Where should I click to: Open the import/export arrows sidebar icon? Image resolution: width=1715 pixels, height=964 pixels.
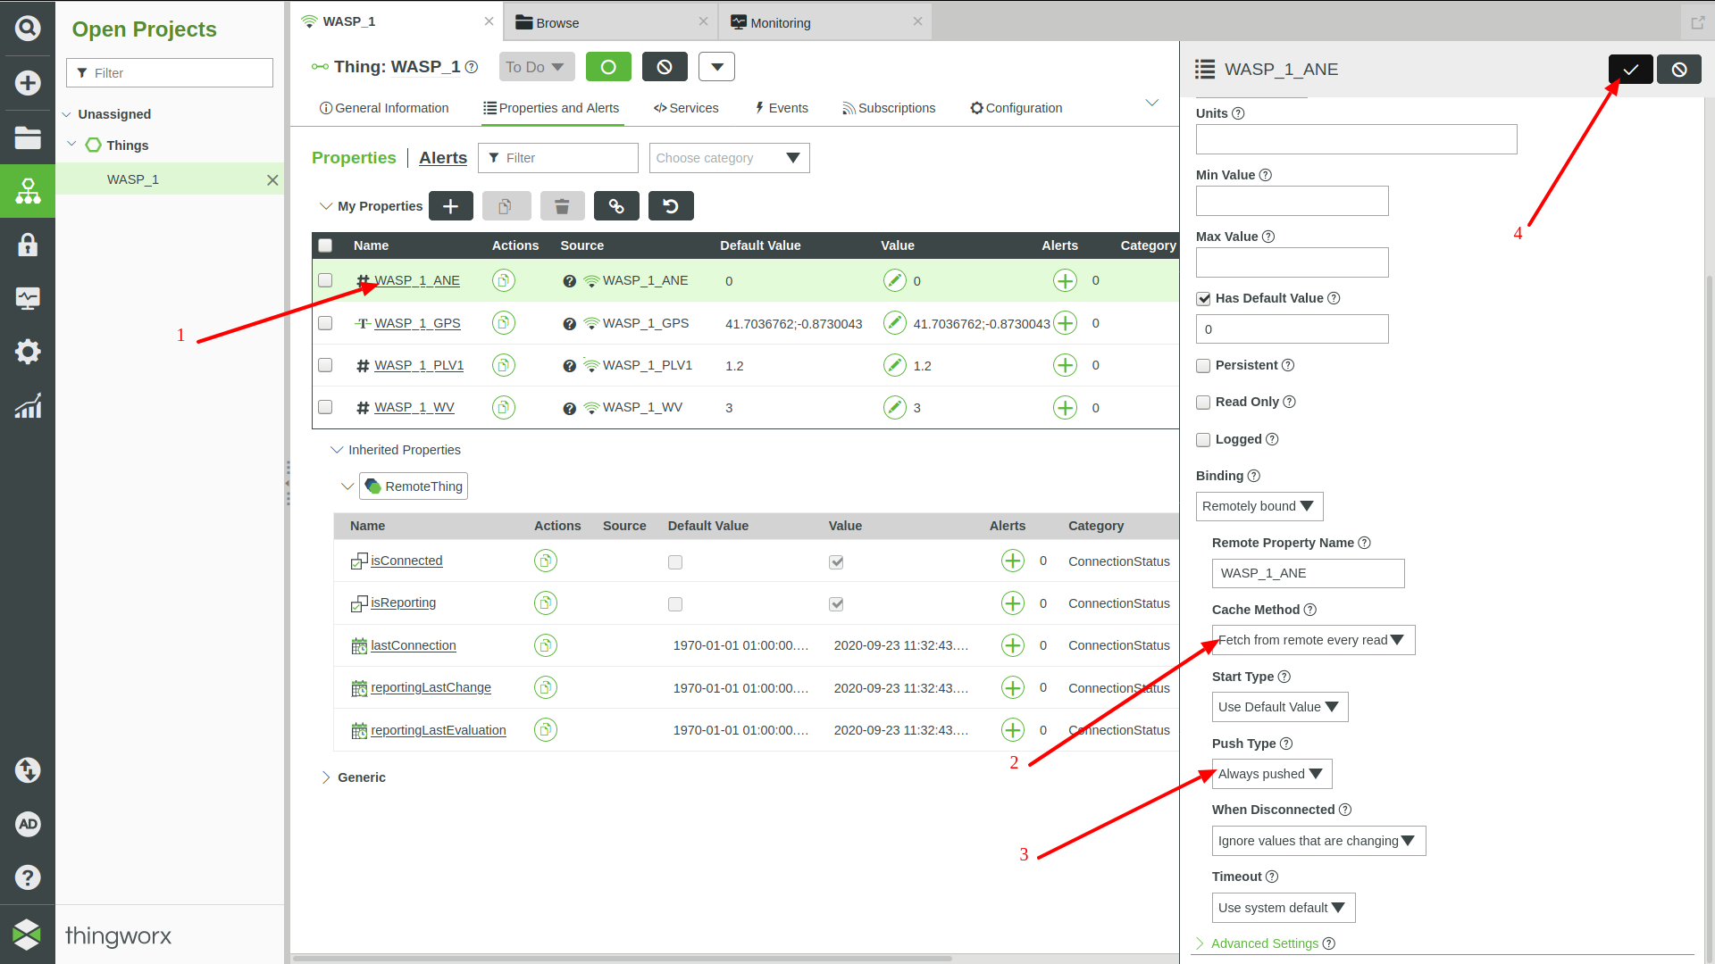(x=28, y=769)
